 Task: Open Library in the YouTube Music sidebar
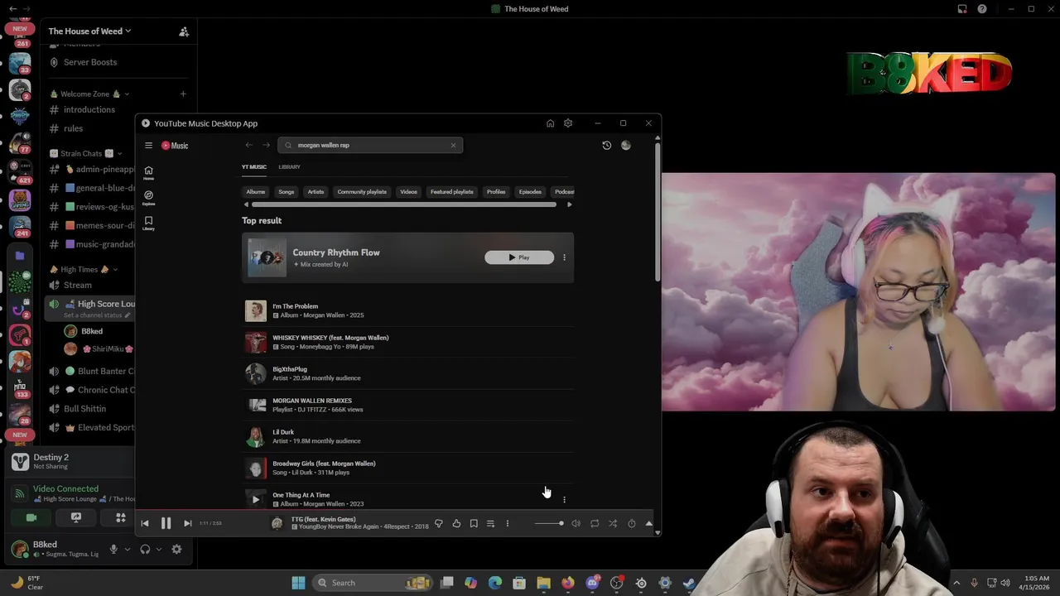coord(148,223)
